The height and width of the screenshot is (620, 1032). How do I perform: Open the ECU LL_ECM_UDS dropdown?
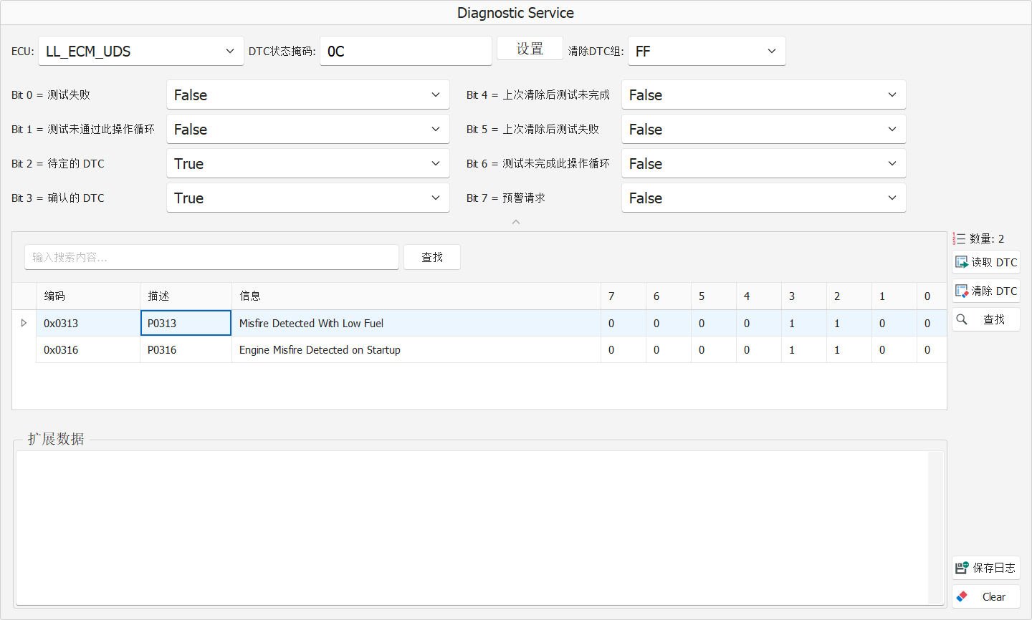point(141,51)
